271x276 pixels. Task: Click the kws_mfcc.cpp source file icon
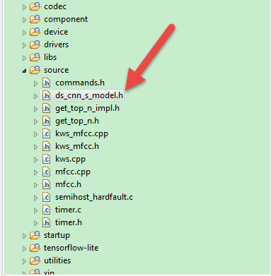tap(47, 134)
